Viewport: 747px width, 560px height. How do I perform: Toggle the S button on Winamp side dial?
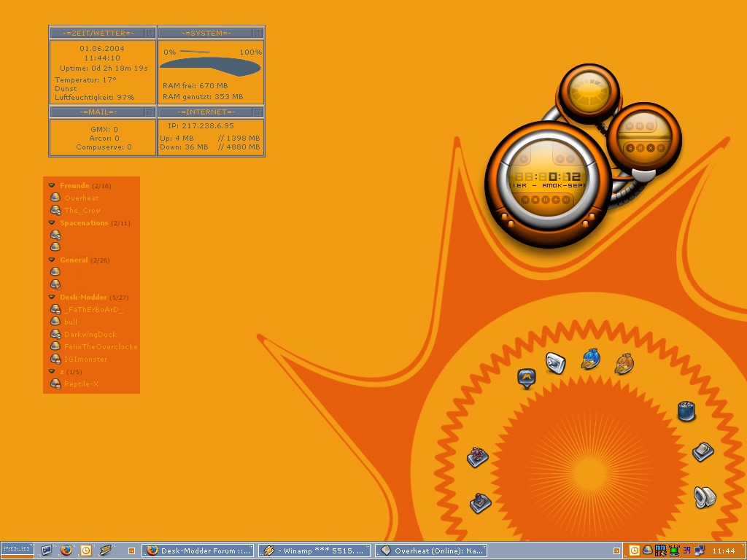click(x=630, y=148)
